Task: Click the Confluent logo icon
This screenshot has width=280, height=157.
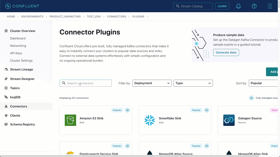Action: 8,6
